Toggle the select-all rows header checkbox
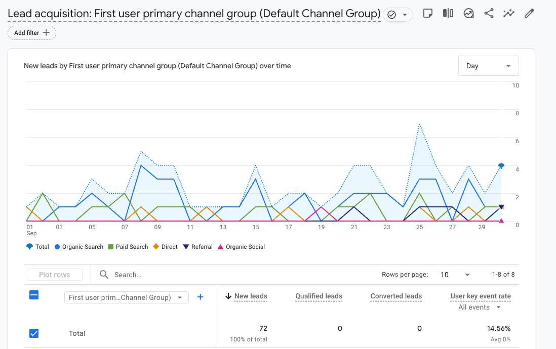The width and height of the screenshot is (556, 349). pos(34,295)
